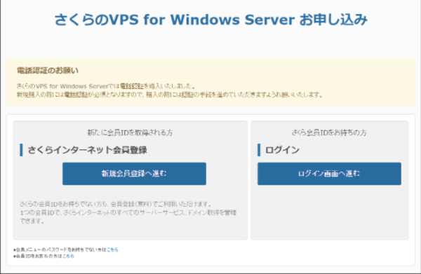Click the 新たに会員IDを取得される方 caption
Viewport: 421px width, 274px height.
tap(130, 132)
